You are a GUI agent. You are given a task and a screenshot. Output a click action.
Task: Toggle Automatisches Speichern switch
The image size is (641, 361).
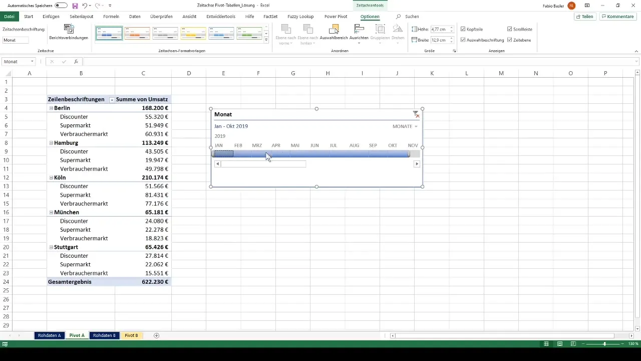tap(61, 6)
